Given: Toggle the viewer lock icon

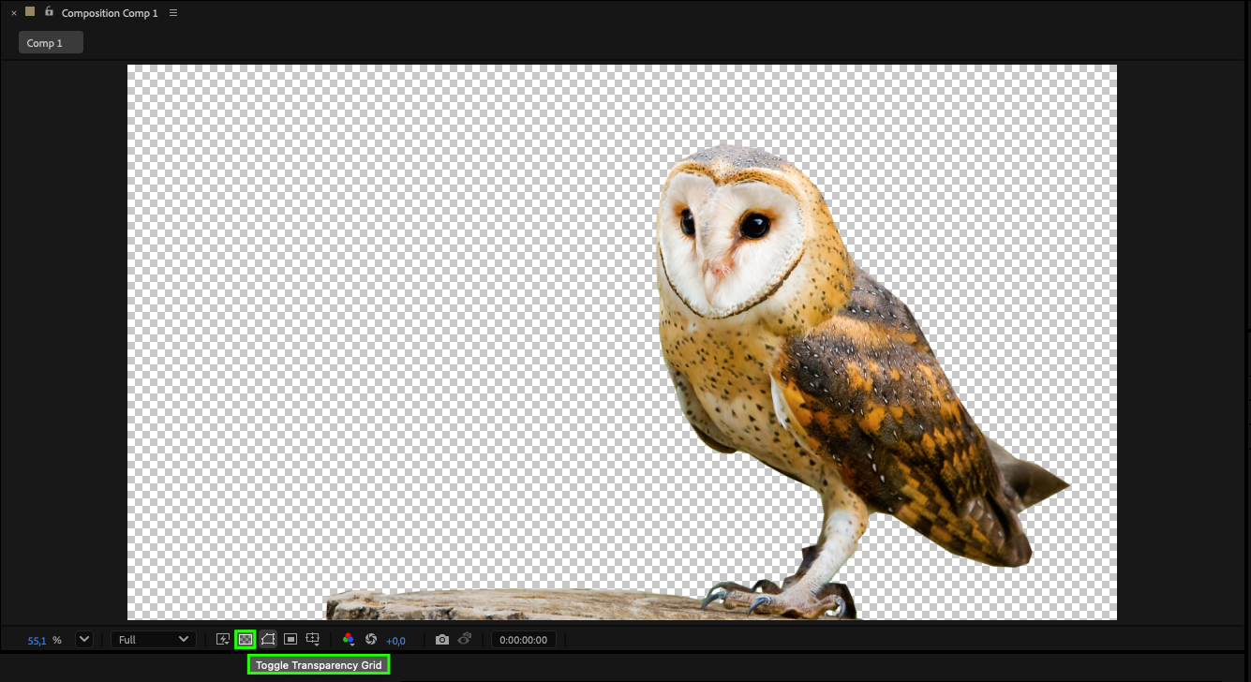Looking at the screenshot, I should pos(49,12).
